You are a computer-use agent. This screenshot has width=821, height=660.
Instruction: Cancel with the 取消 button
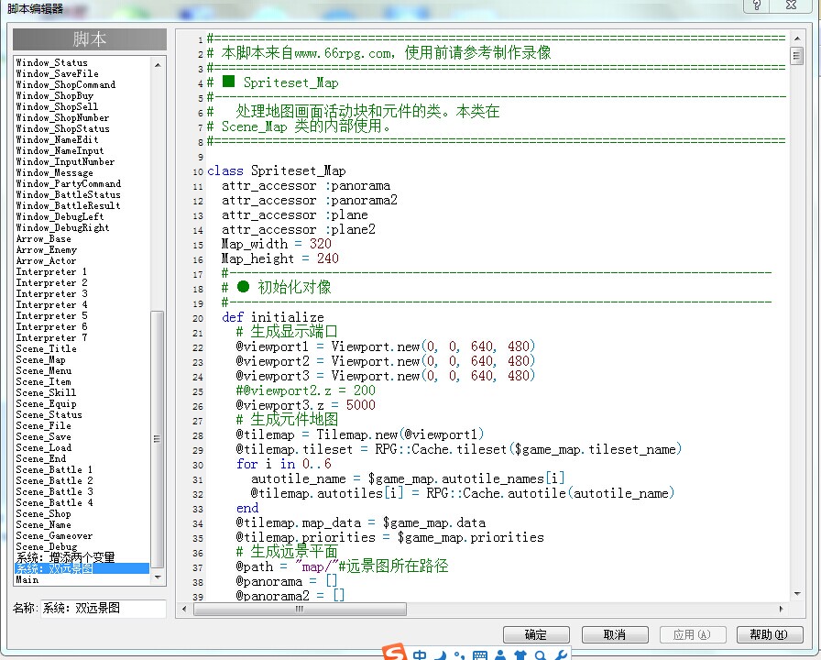(x=615, y=635)
